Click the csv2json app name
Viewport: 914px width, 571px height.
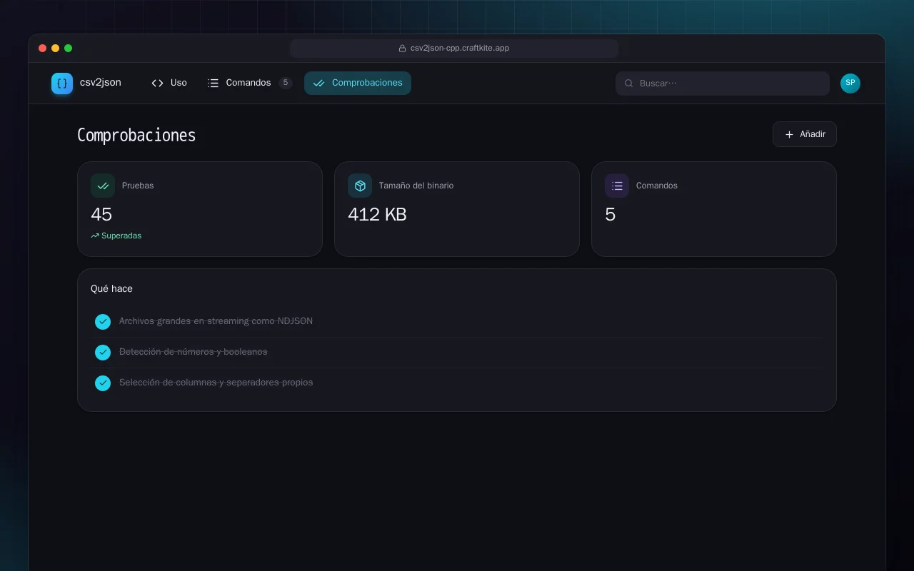tap(101, 83)
